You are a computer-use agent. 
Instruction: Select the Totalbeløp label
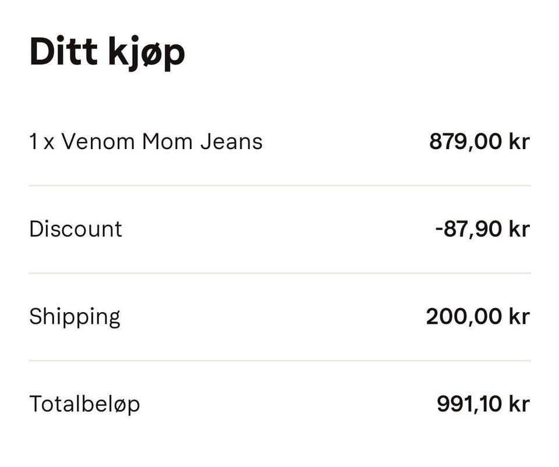tap(84, 404)
